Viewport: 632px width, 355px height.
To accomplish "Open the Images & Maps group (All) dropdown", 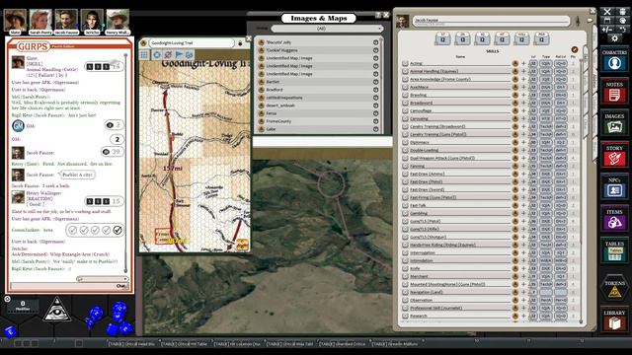I will click(327, 29).
